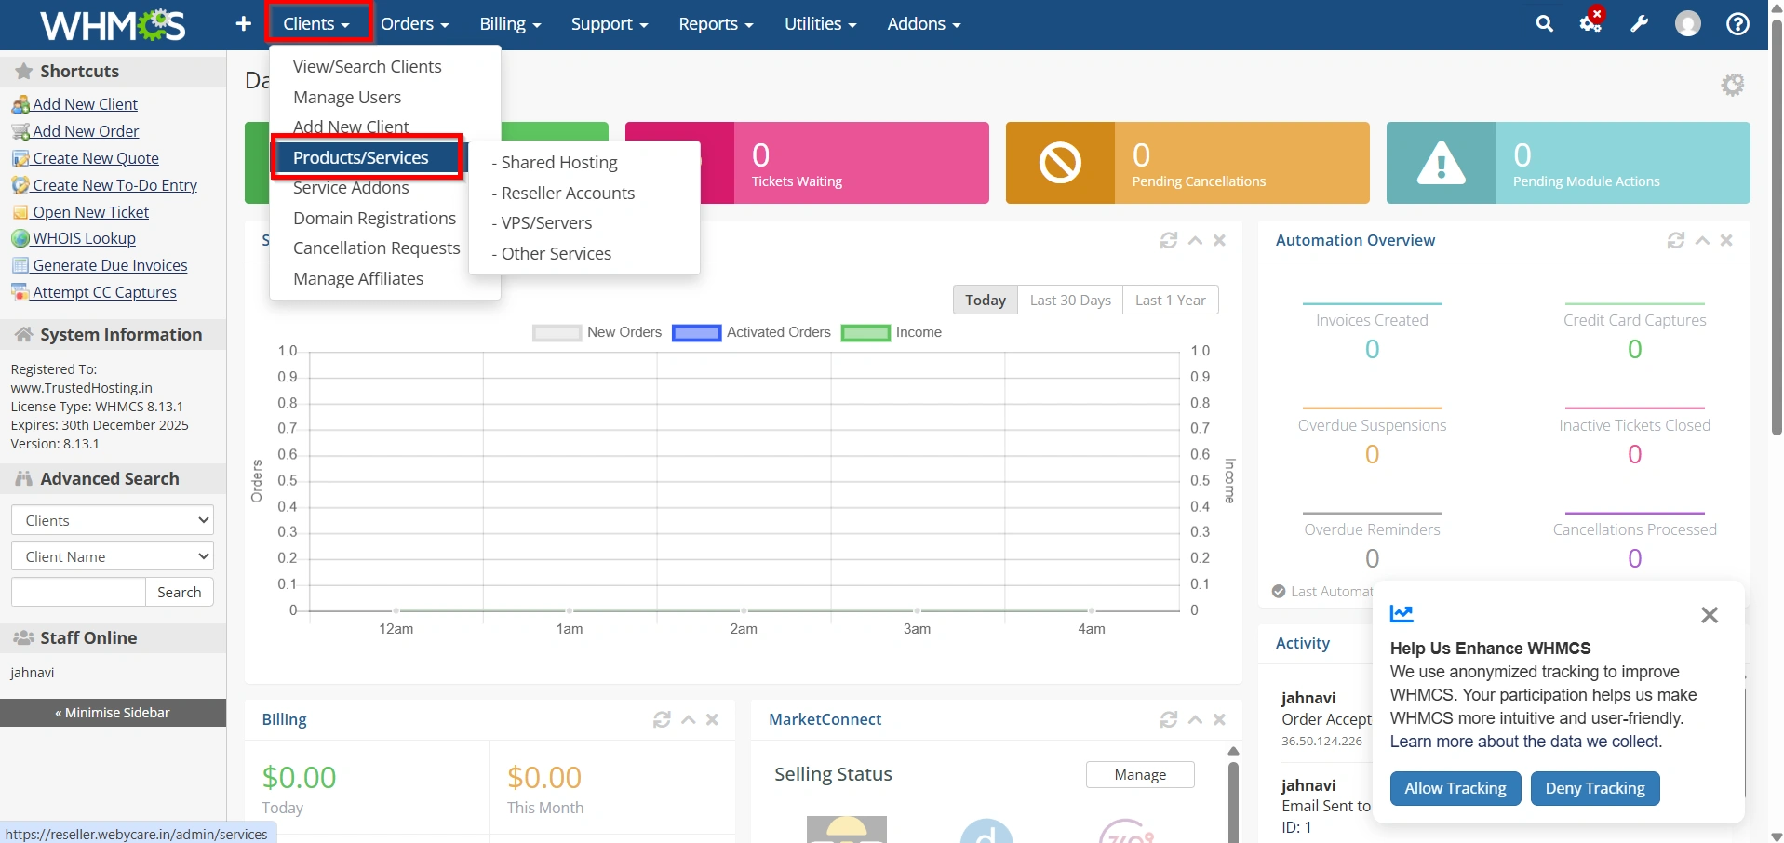
Task: Open the Orders menu
Action: [x=414, y=24]
